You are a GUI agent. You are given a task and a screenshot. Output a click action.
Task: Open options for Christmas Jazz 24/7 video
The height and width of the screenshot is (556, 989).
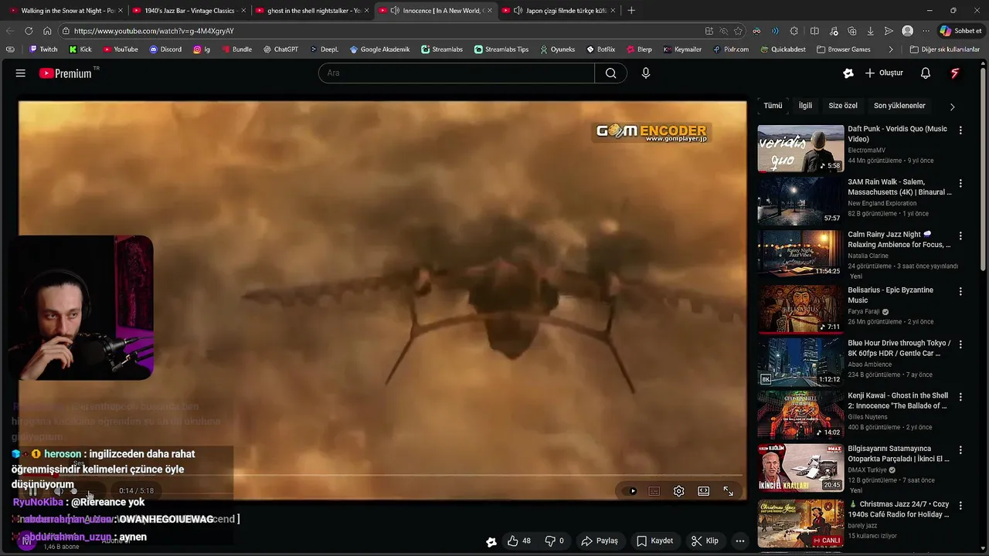click(960, 505)
